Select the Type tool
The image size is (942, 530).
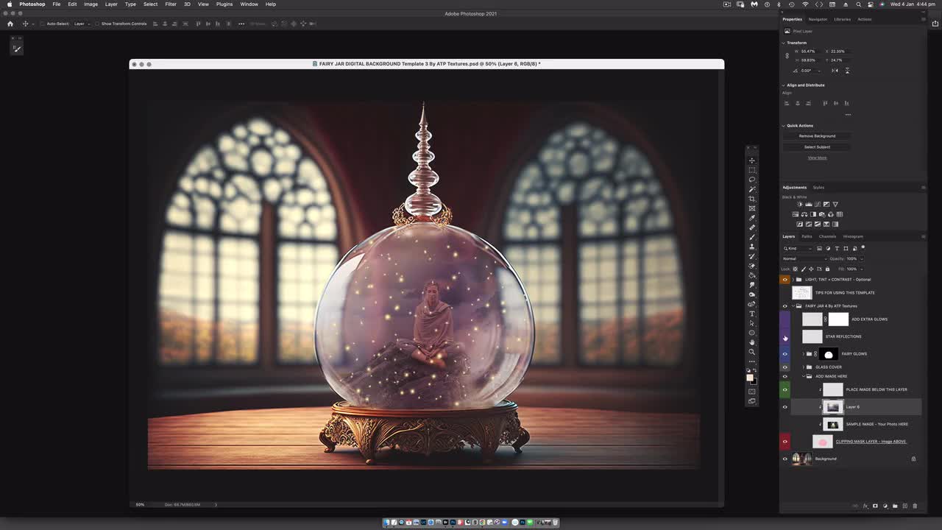(751, 312)
